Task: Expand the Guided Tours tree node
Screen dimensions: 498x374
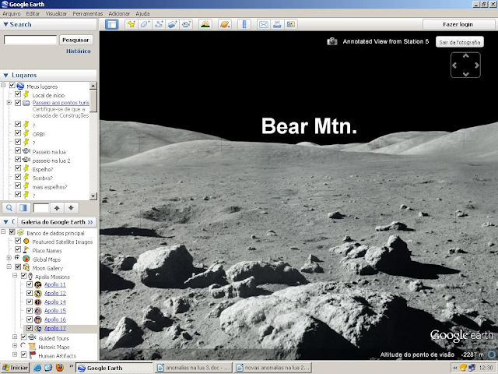Action: (15, 337)
